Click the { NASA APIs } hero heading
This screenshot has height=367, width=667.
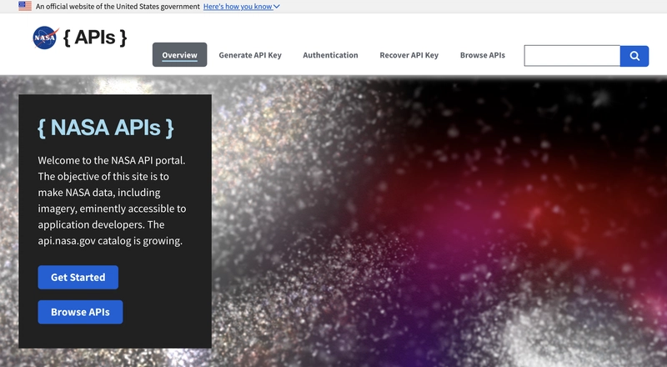106,128
